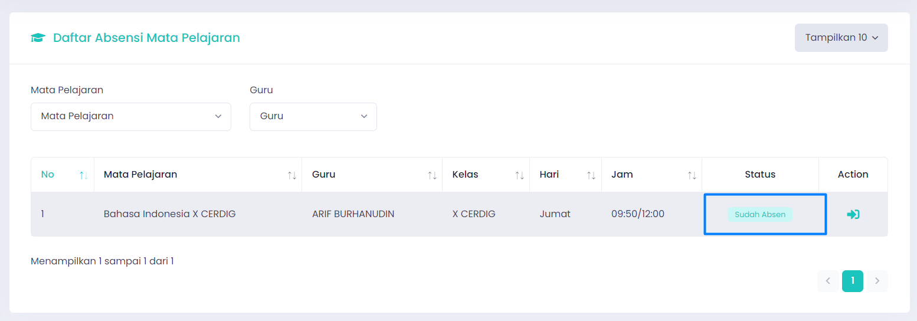Sort by No column arrows
This screenshot has height=321, width=917.
pos(84,175)
